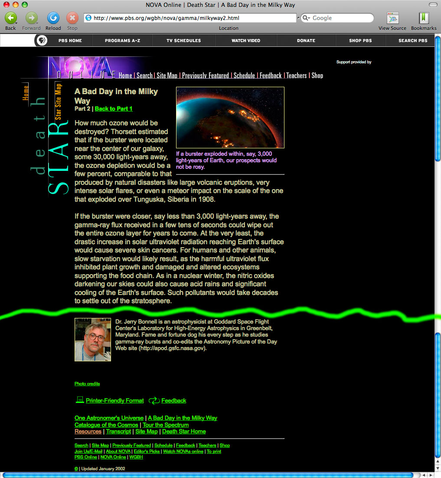Click the vertical scrollbar down arrow
The height and width of the screenshot is (478, 441).
pos(438,468)
